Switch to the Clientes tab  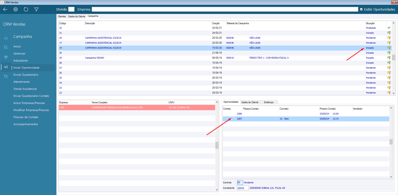click(x=62, y=16)
